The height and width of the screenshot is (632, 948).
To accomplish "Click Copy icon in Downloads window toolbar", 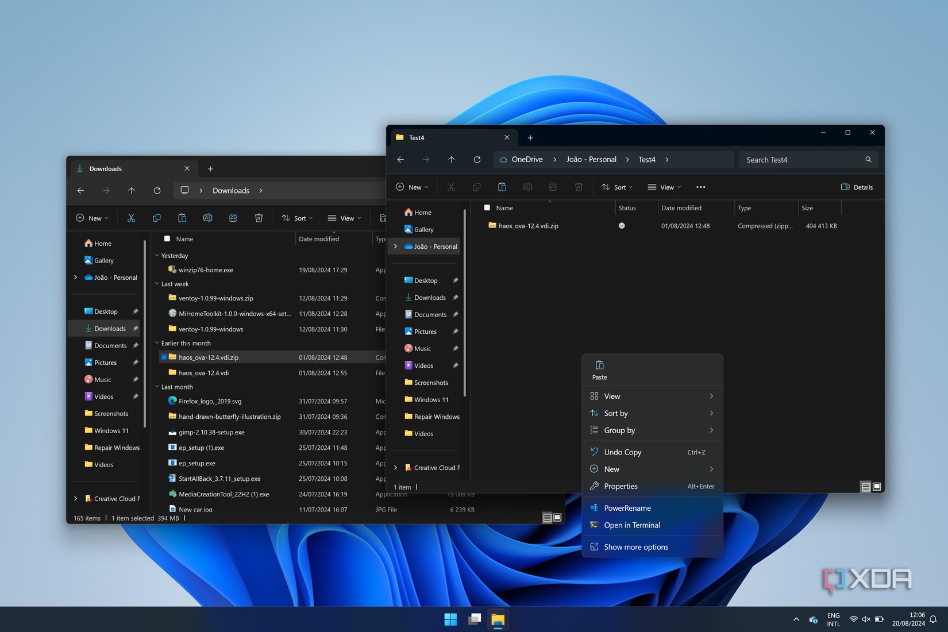I will pos(156,218).
